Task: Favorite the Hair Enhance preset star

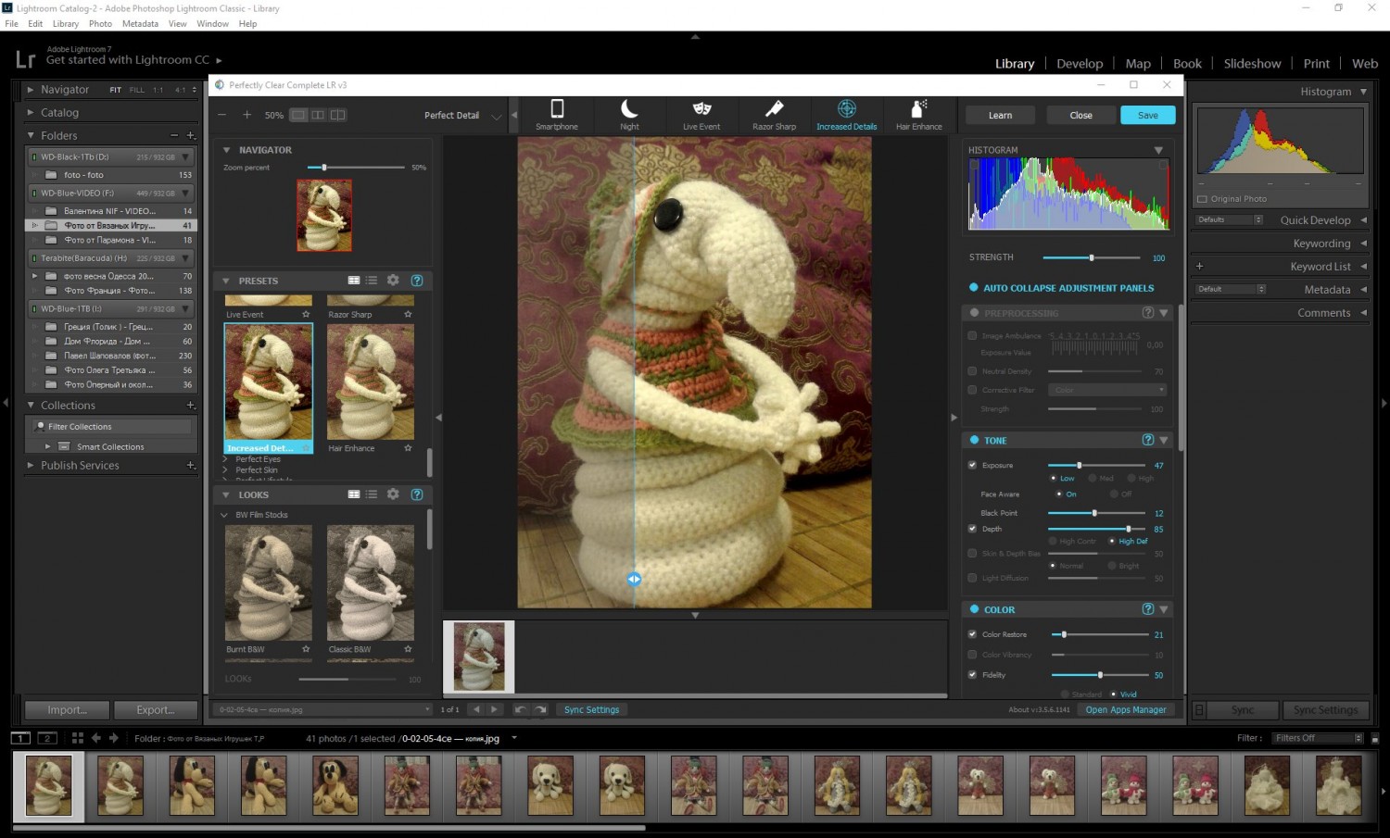Action: [408, 448]
